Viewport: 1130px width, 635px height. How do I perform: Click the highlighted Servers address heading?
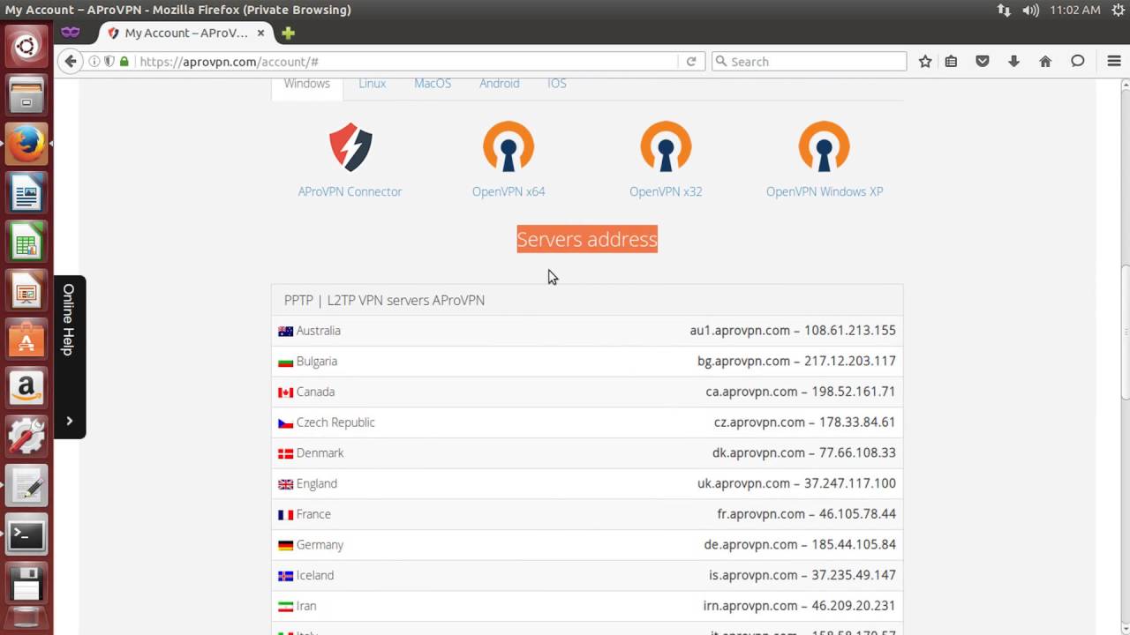point(587,239)
